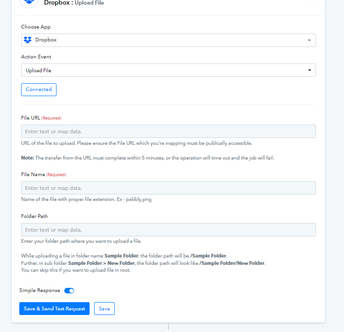Click the 'Dropbox : Upload File' step title
This screenshot has height=332, width=344.
pyautogui.click(x=74, y=3)
